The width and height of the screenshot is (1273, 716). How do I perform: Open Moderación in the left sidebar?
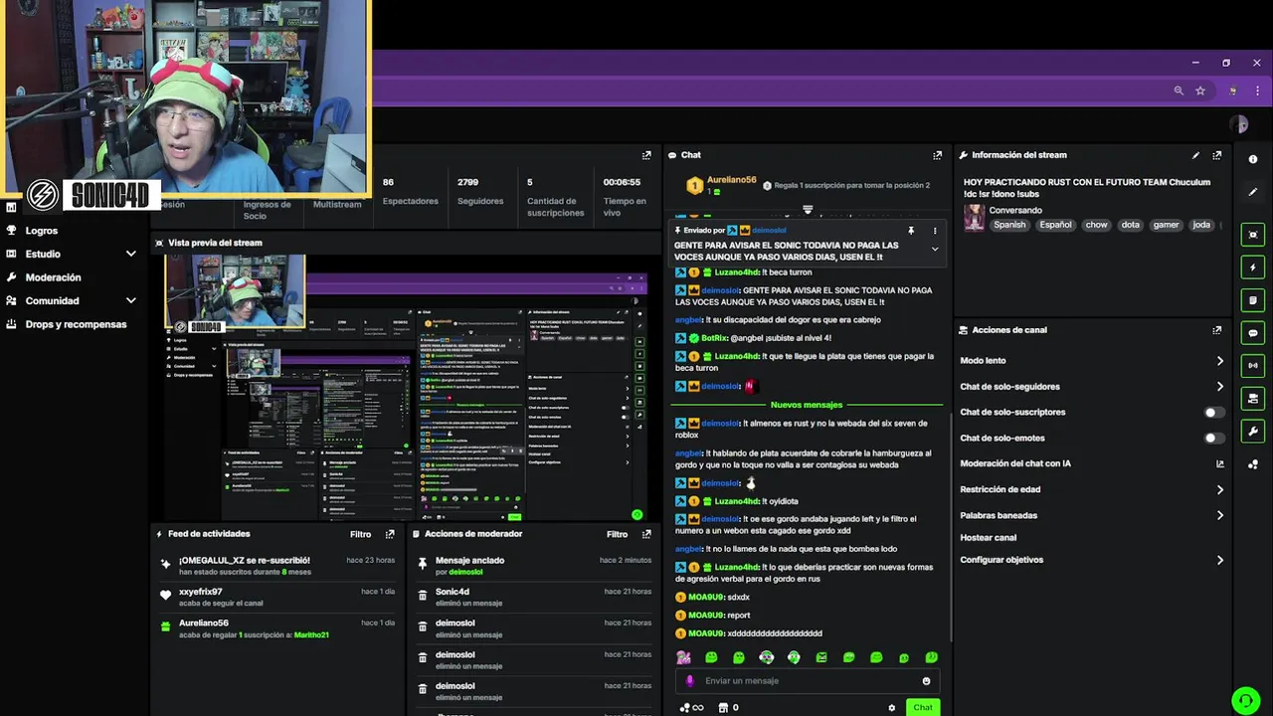point(53,277)
